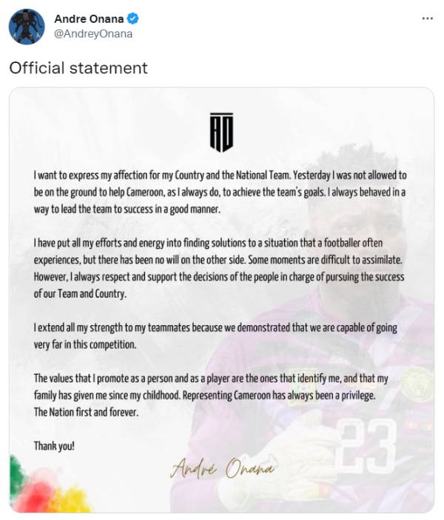This screenshot has width=444, height=520.
Task: Select the "Official statement" tweet text
Action: pyautogui.click(x=78, y=68)
